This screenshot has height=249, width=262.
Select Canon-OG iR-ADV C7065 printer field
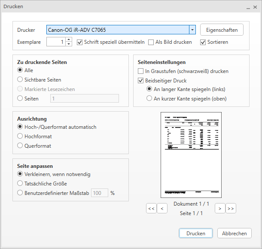tap(118, 30)
